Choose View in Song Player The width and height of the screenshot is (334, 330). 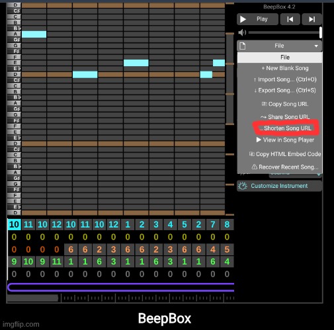(x=285, y=140)
